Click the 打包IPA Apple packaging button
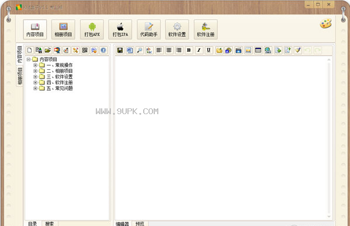The height and width of the screenshot is (226, 350). (x=120, y=29)
